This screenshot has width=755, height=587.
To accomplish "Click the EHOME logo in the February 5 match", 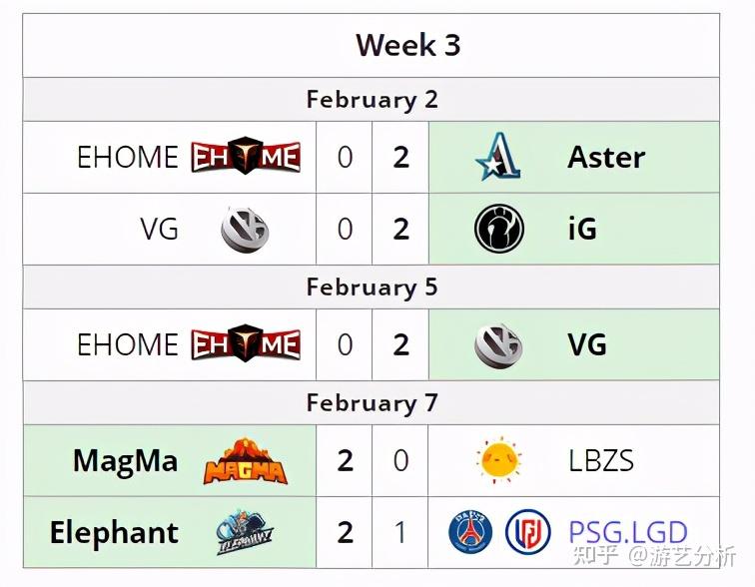I will [246, 344].
